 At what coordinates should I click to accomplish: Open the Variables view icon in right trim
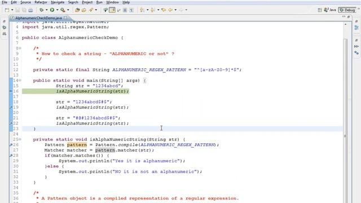click(356, 46)
